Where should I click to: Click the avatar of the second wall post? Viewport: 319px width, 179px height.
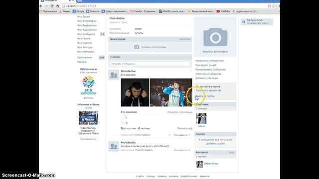pyautogui.click(x=114, y=146)
